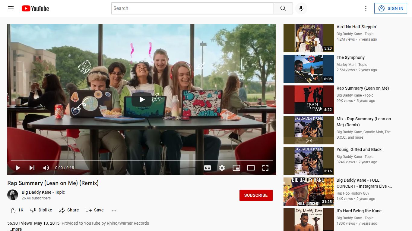The image size is (412, 231).
Task: Click the SIGN IN button
Action: tap(391, 8)
